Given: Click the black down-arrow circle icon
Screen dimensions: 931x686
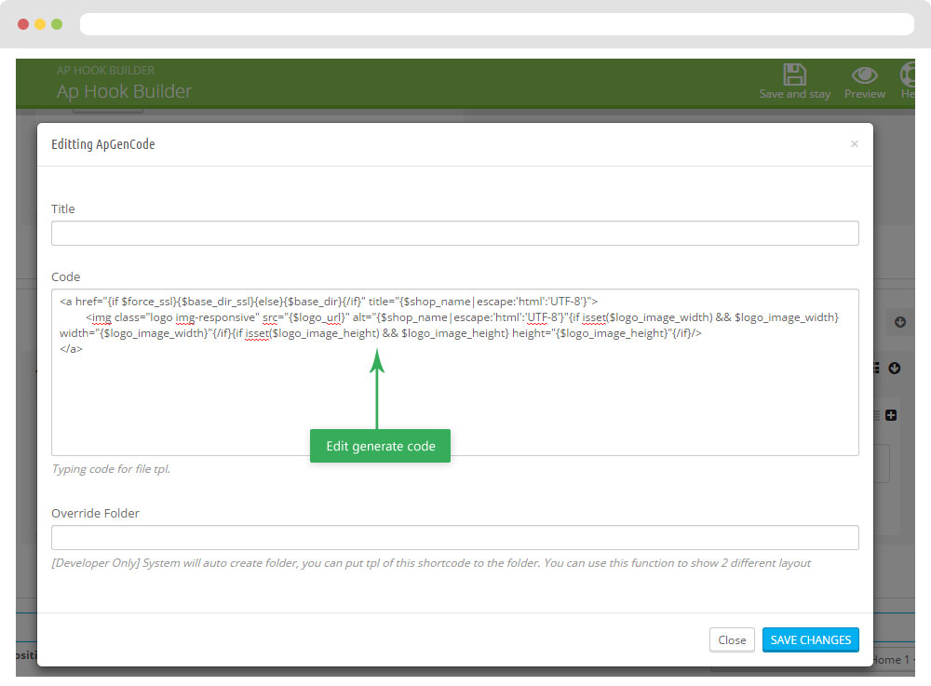Looking at the screenshot, I should [x=895, y=368].
